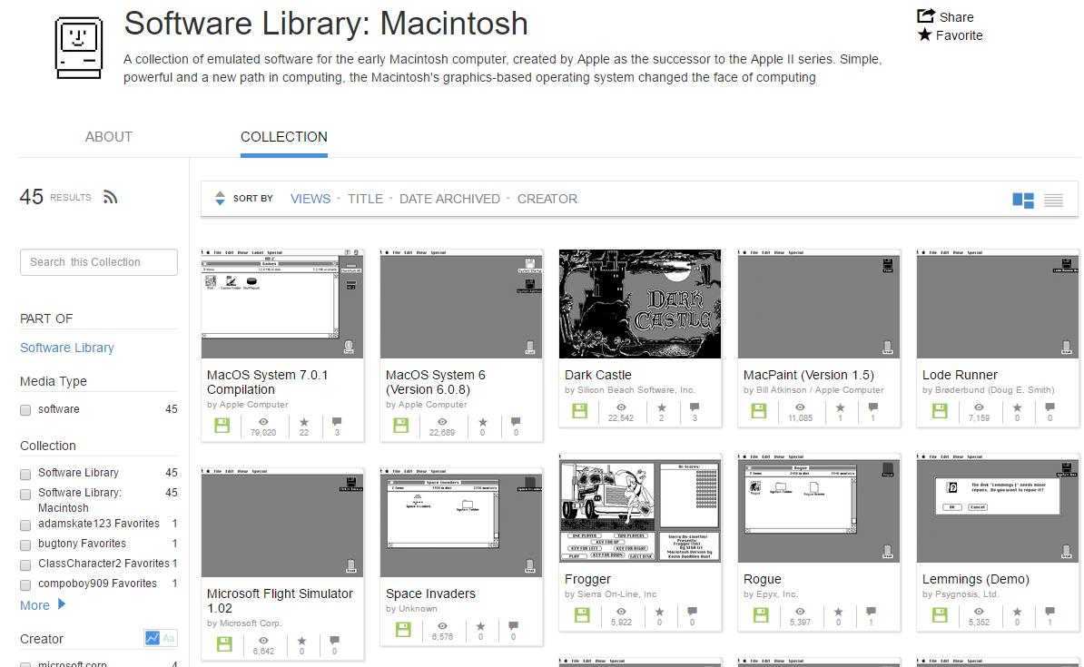
Task: Open the Lemmings (Demo) thumbnail
Action: [998, 508]
